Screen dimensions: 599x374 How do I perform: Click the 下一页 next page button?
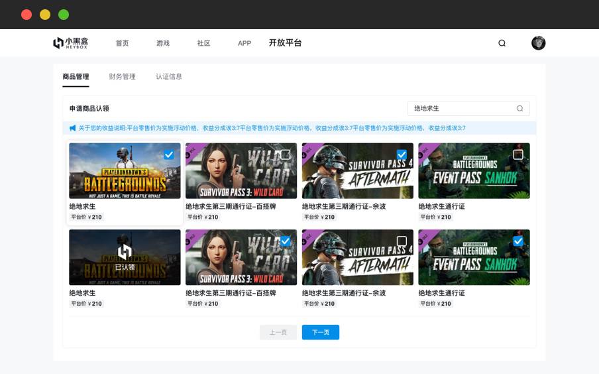321,332
